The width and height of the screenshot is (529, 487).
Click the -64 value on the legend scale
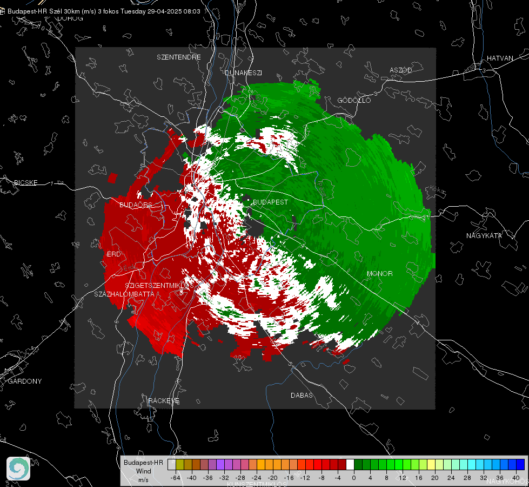[x=176, y=478]
